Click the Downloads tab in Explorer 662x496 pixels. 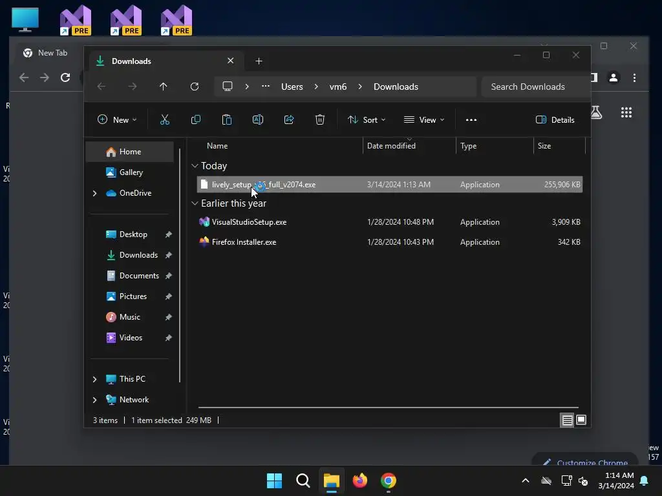click(x=165, y=61)
